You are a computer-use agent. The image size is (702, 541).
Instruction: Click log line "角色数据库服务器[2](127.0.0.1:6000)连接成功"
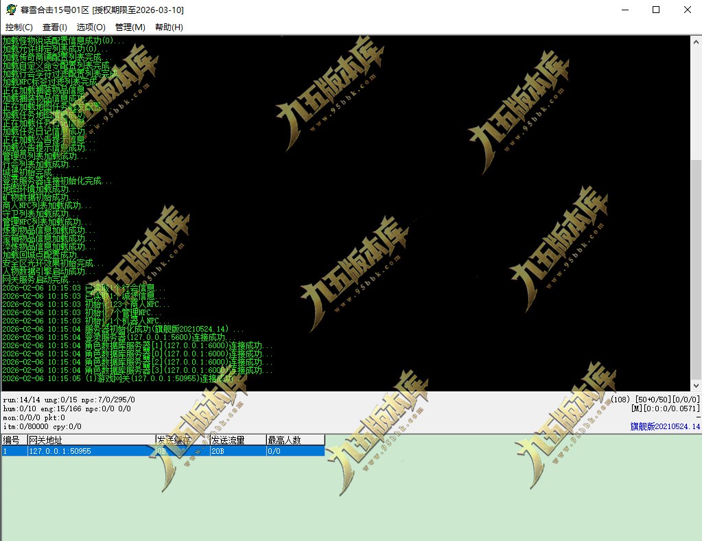[x=173, y=362]
